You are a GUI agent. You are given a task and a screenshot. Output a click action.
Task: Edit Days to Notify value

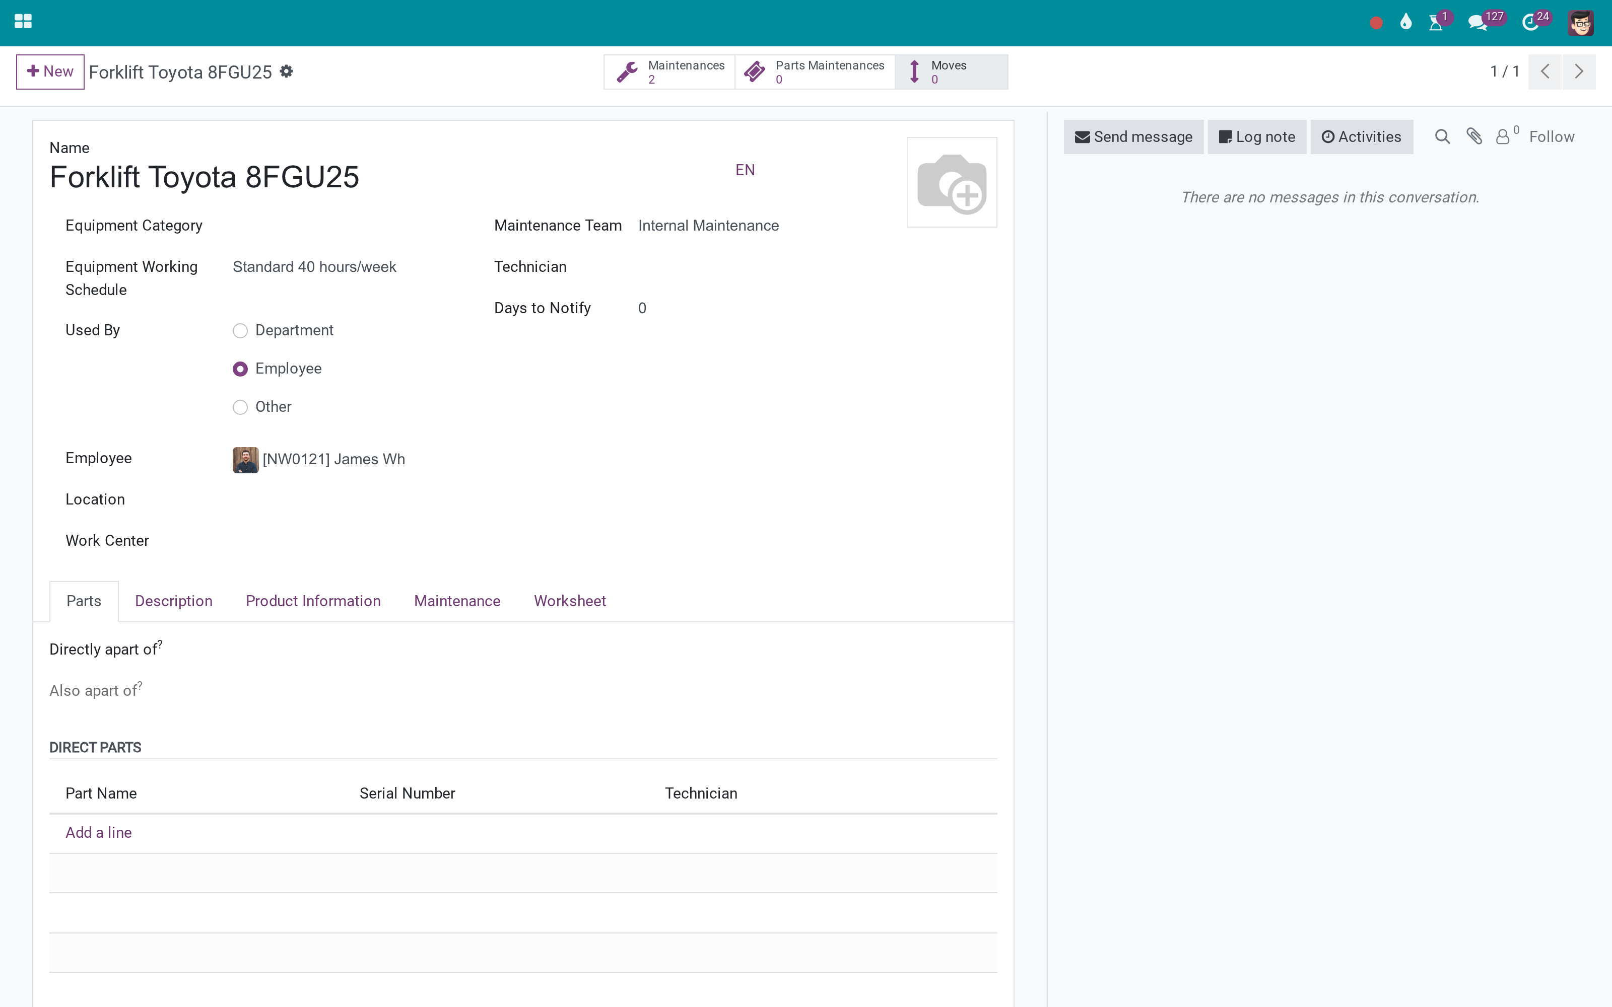(x=763, y=308)
